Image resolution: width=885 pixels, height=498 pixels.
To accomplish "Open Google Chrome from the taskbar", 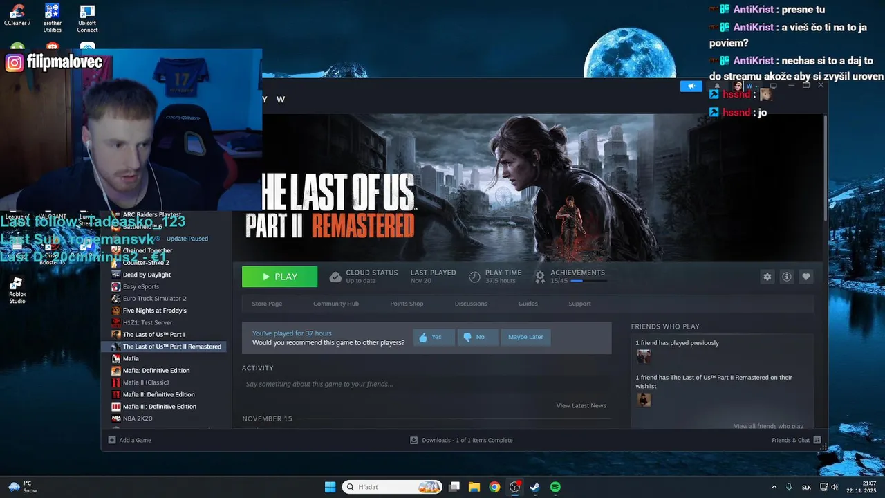I will (494, 487).
